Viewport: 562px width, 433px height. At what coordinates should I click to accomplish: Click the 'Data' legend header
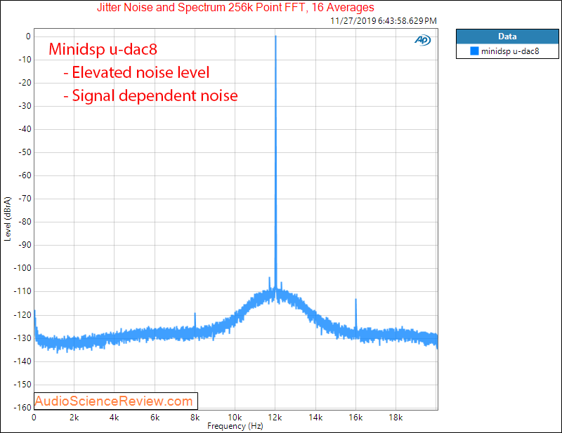click(507, 36)
